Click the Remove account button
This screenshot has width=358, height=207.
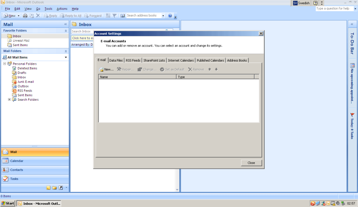pyautogui.click(x=196, y=69)
